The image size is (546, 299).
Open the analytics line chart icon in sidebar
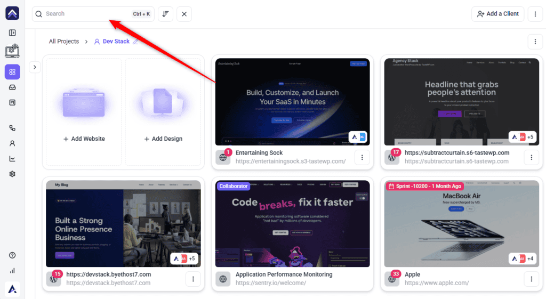[x=12, y=159]
